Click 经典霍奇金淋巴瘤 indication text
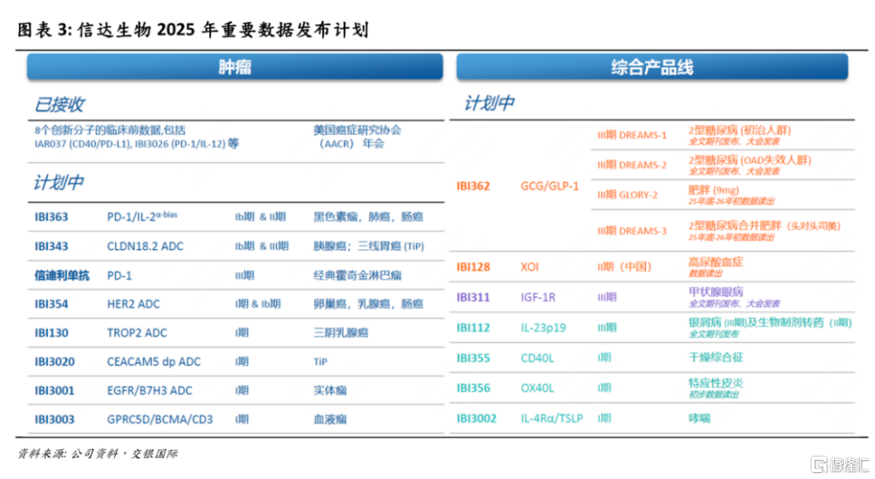Image resolution: width=875 pixels, height=479 pixels. pyautogui.click(x=357, y=275)
